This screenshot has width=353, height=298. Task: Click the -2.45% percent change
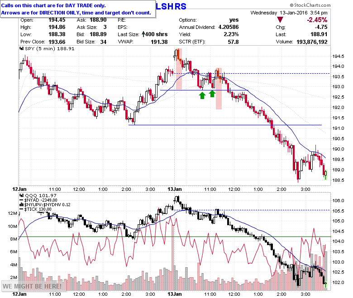[x=317, y=20]
